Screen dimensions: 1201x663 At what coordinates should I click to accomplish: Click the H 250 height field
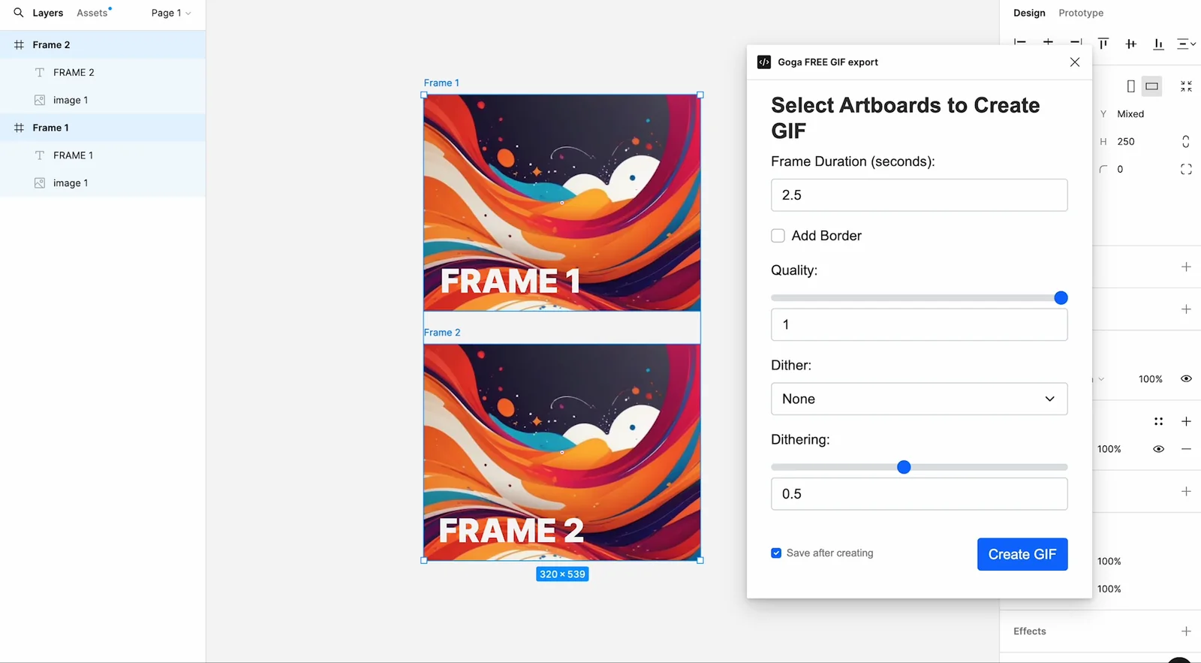click(x=1126, y=141)
